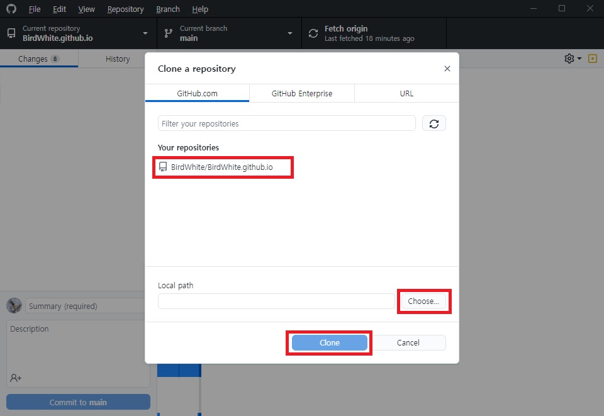The width and height of the screenshot is (604, 416).
Task: Click the settings gear icon in changes pane
Action: [569, 59]
